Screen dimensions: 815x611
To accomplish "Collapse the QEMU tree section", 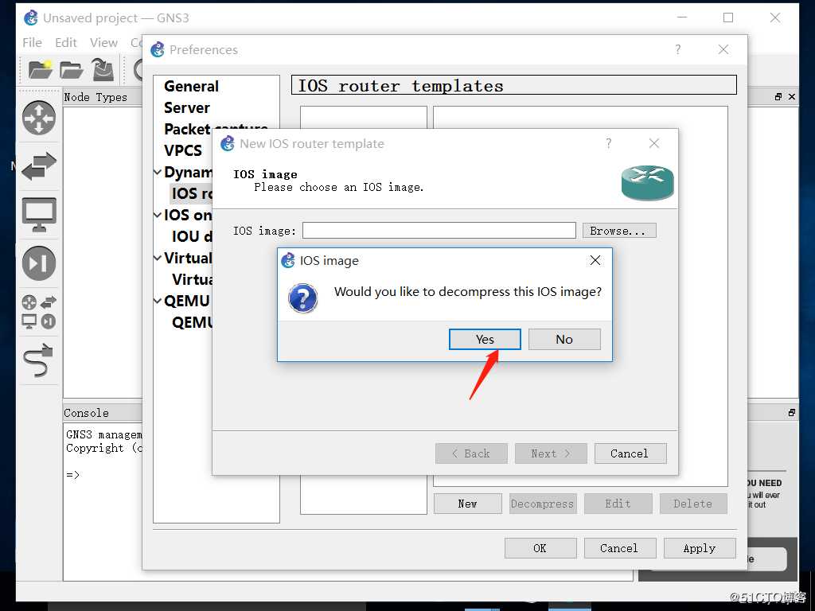I will point(158,301).
